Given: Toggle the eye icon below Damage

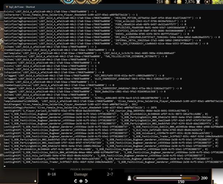Looking at the screenshot, I should 81,181.
